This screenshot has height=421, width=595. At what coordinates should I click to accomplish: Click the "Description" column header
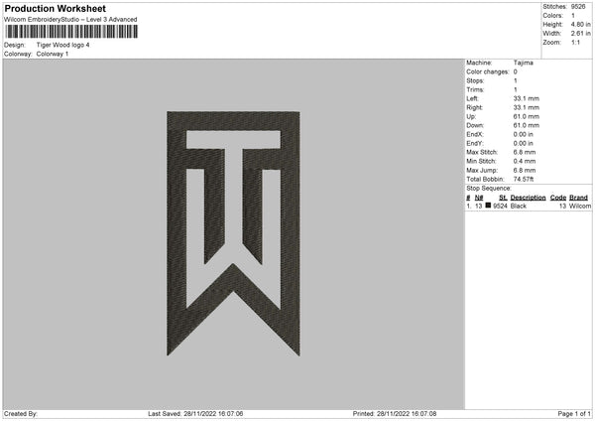coord(528,198)
